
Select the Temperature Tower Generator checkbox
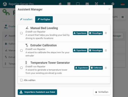coord(21,68)
